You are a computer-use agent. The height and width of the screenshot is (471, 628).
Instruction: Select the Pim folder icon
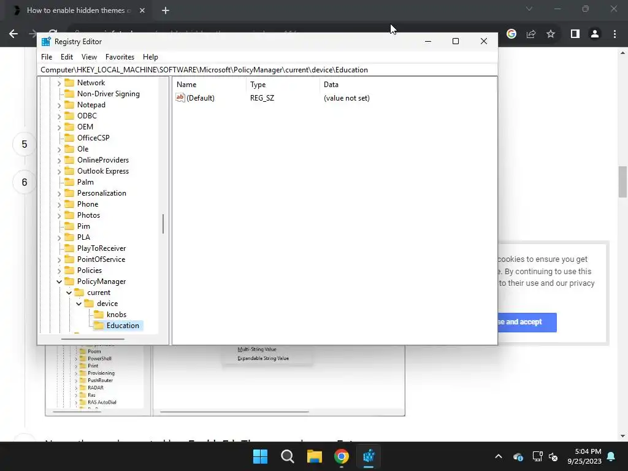pos(70,226)
